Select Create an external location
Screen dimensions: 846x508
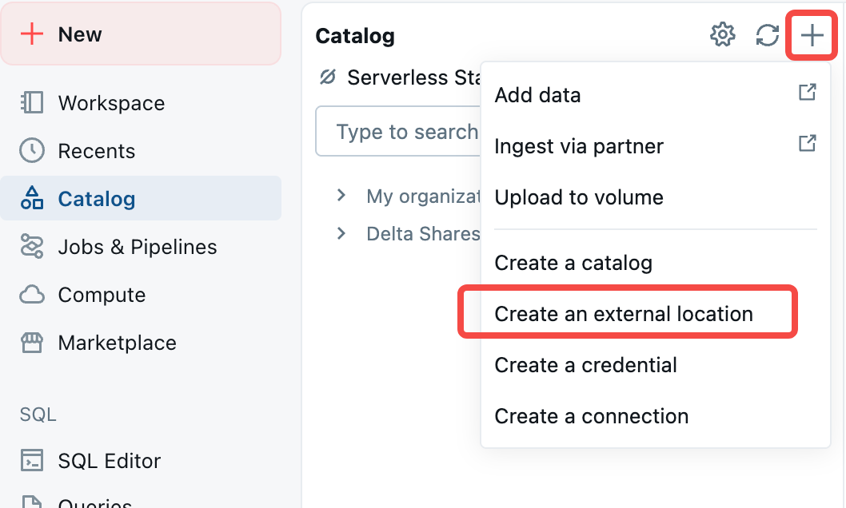624,314
